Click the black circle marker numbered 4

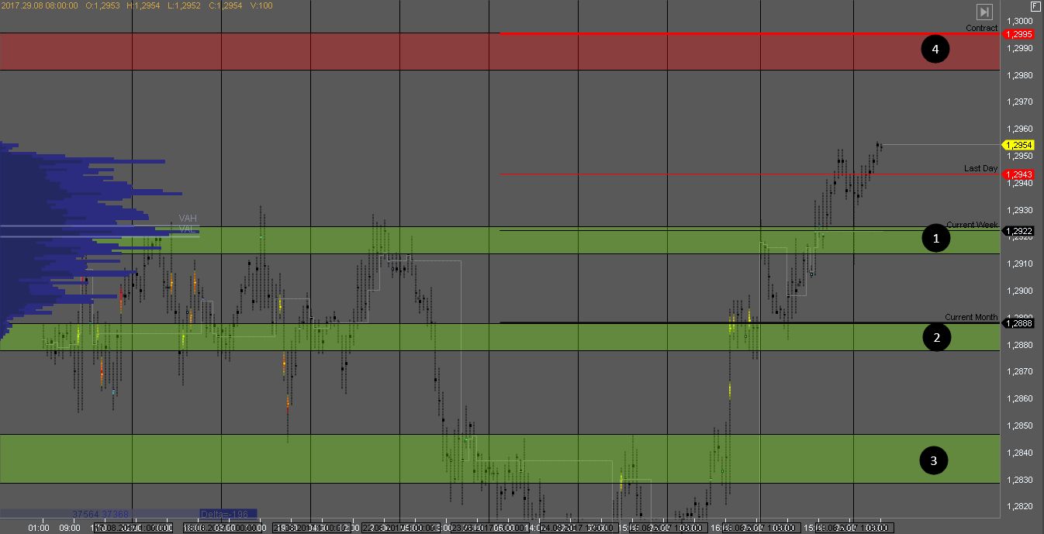[935, 50]
